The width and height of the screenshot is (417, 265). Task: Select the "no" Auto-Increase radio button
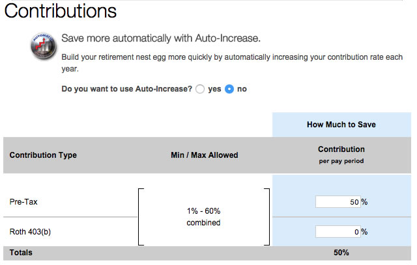(229, 89)
